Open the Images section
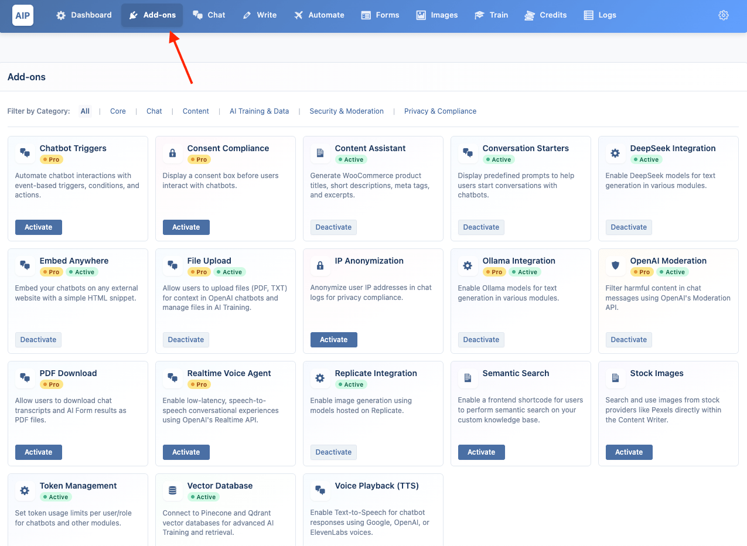 click(x=437, y=15)
